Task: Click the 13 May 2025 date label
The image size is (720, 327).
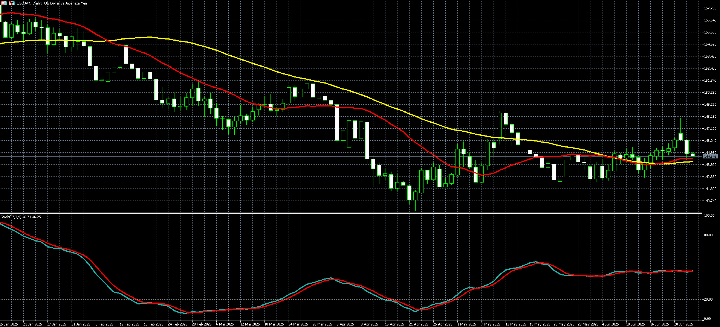Action: click(515, 324)
